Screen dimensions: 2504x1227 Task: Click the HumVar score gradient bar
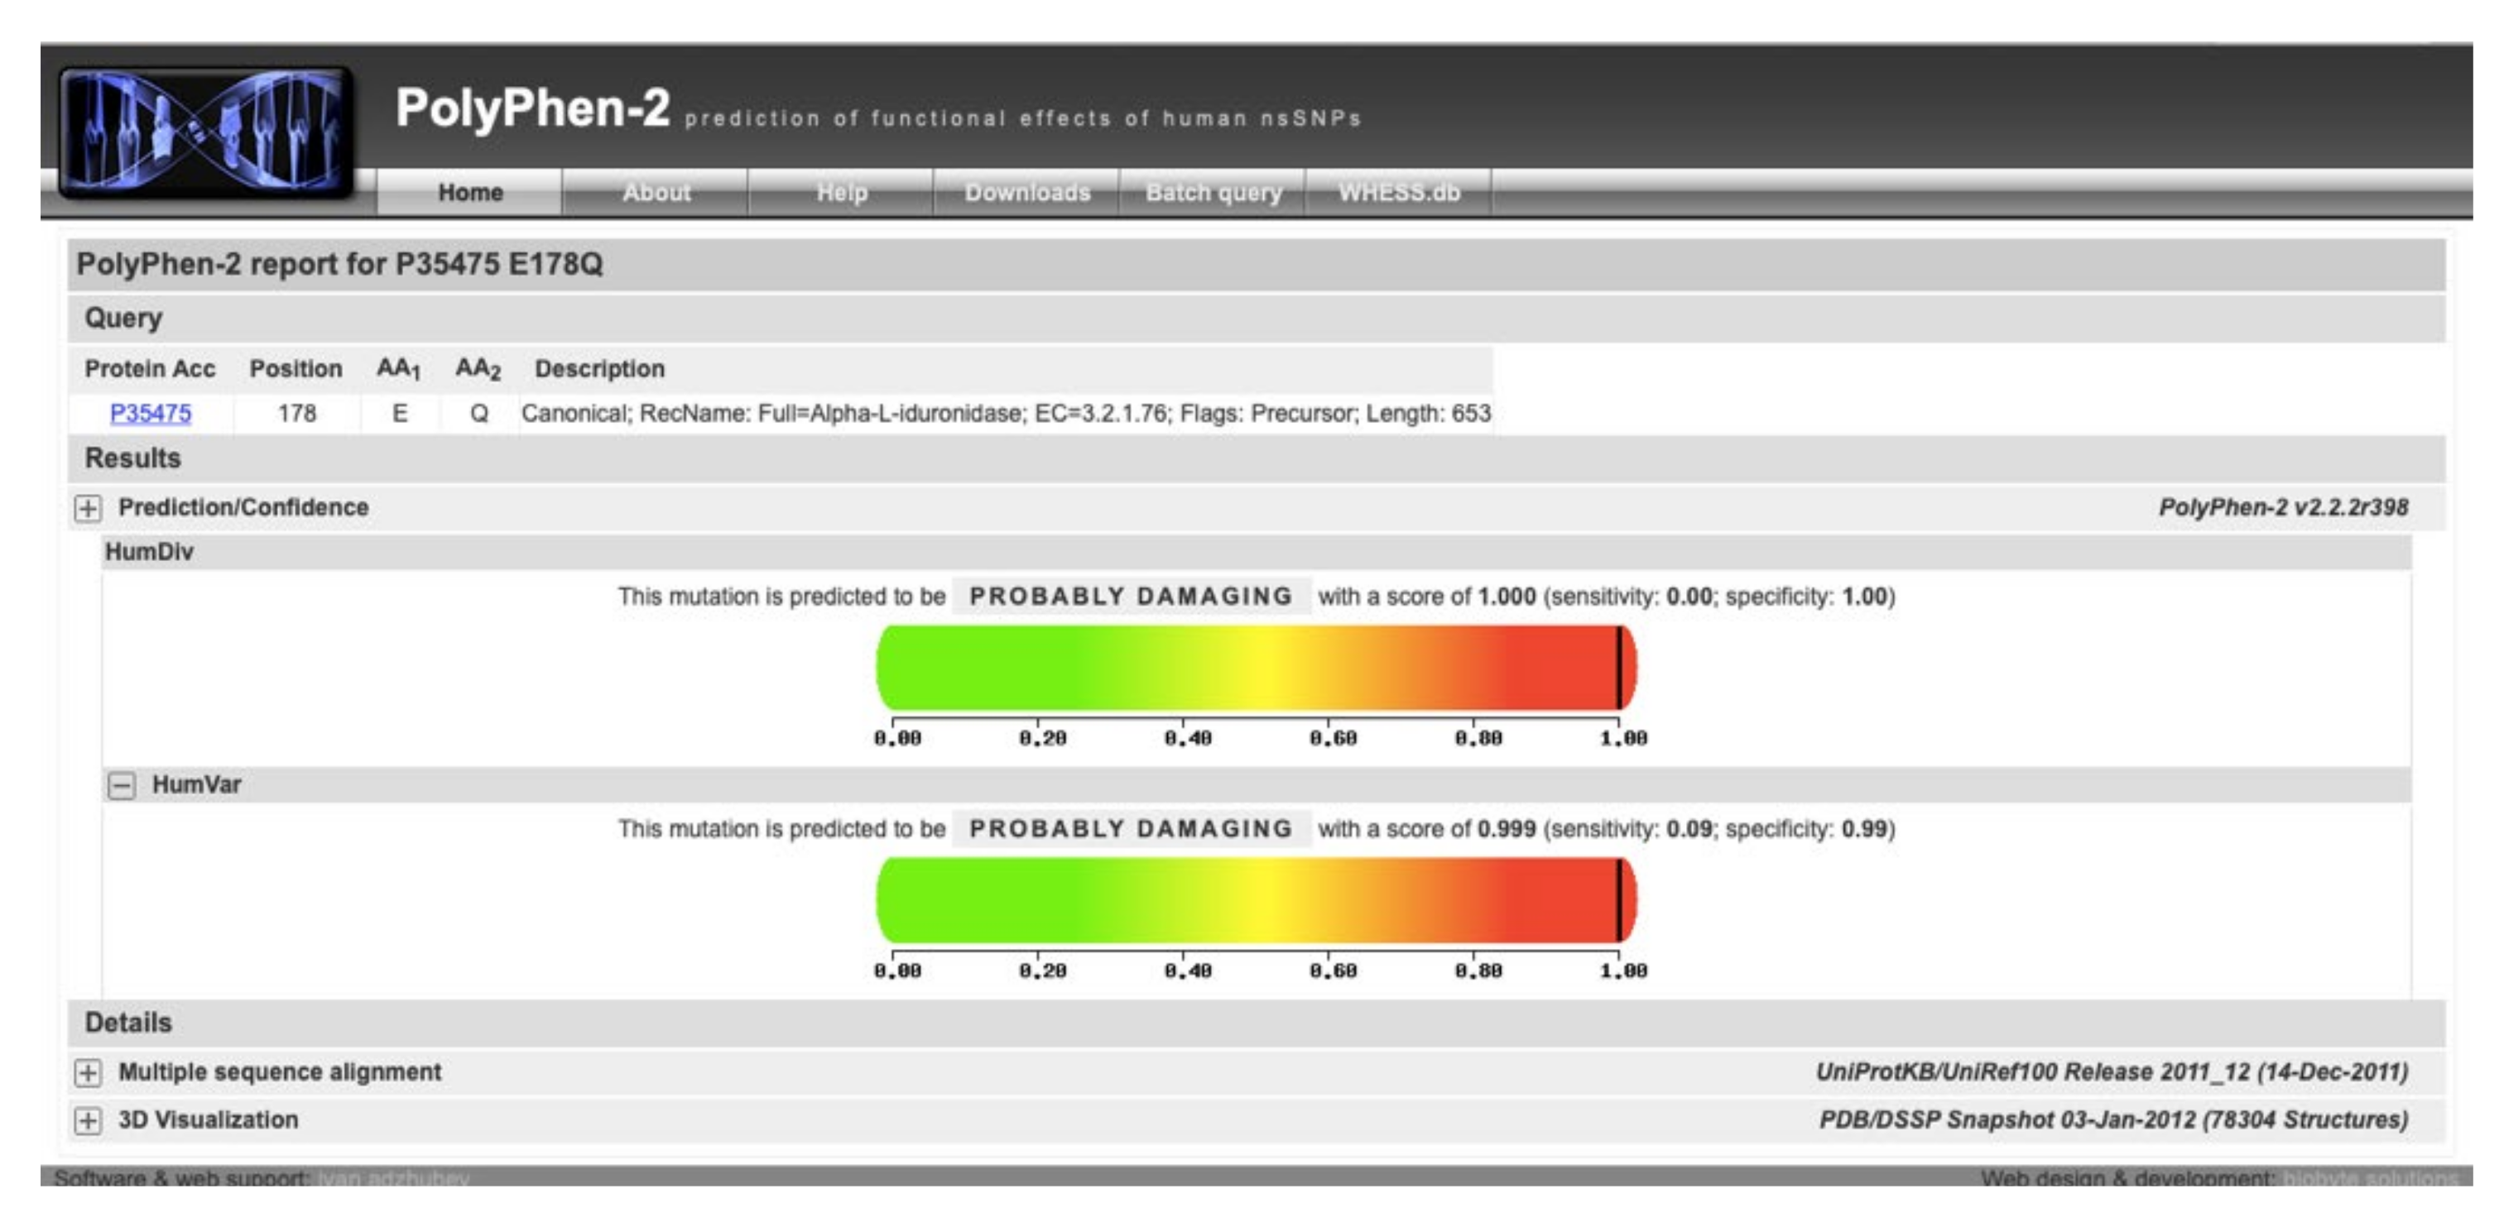click(1256, 899)
